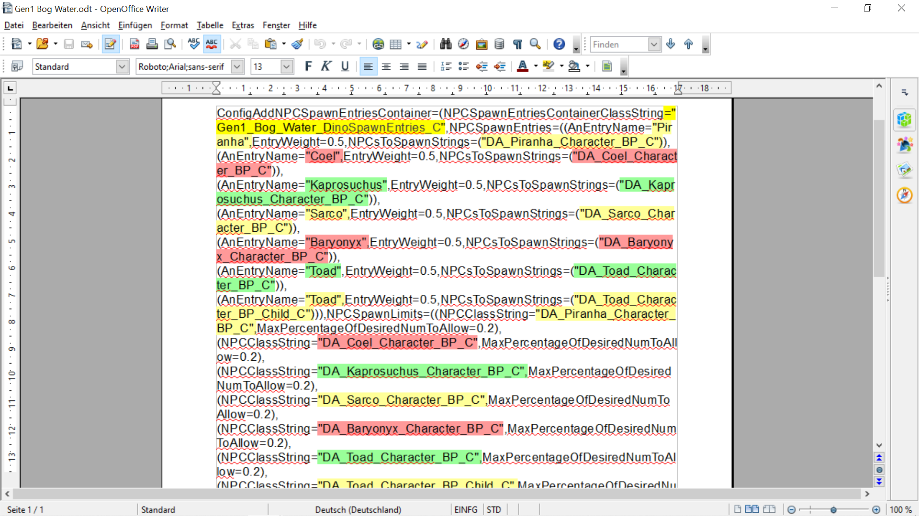Image resolution: width=919 pixels, height=516 pixels.
Task: Click Find Next down arrow
Action: tap(671, 44)
